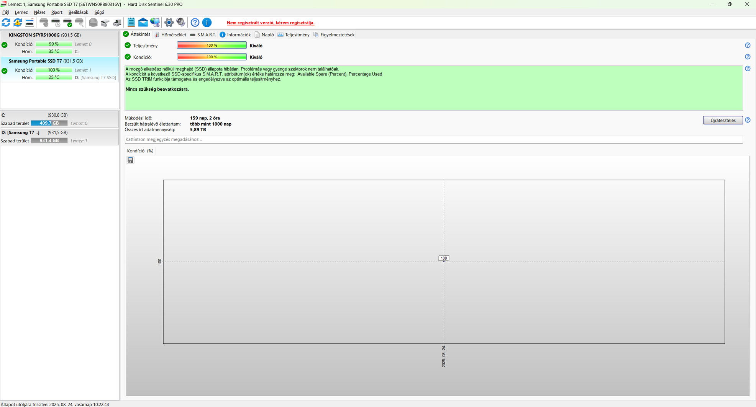Click the disk panel window toolbar icon
Screen dimensions: 756x407
tap(30, 23)
